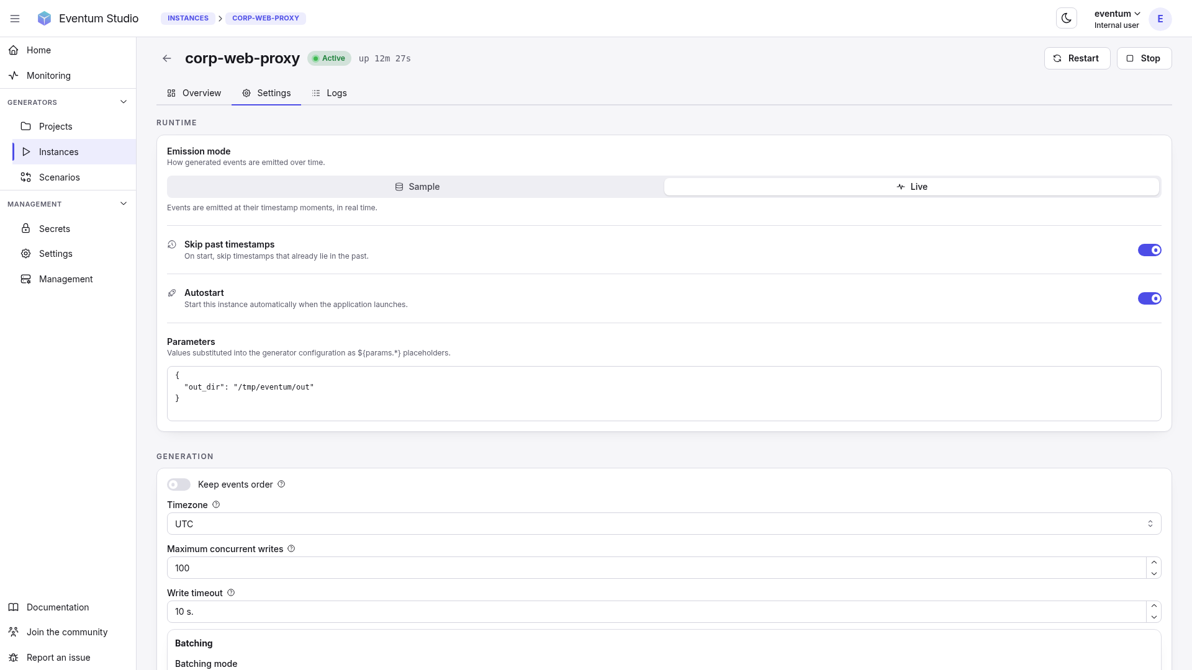Open the Timezone UTC dropdown

[x=664, y=524]
